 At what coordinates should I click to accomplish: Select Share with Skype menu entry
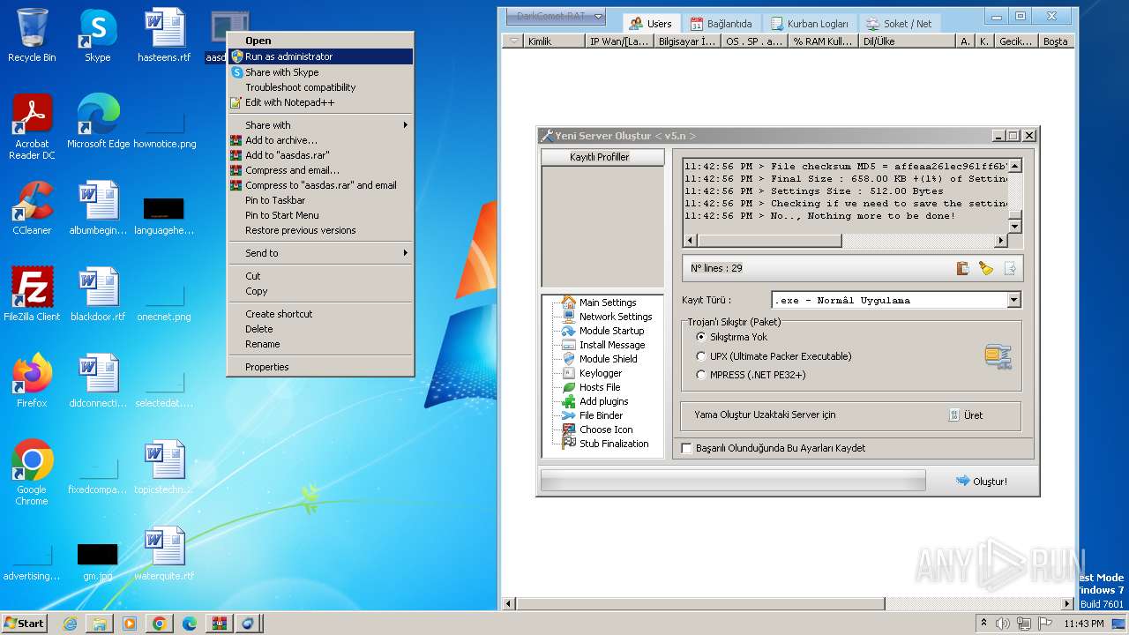pos(321,72)
